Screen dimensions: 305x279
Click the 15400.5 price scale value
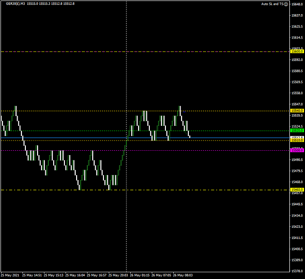pos(297,249)
